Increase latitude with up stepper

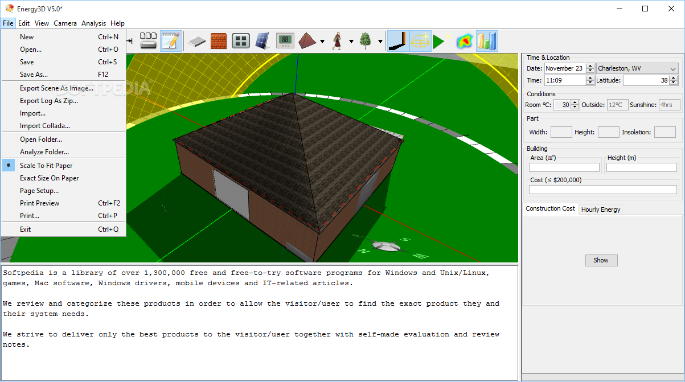click(674, 78)
